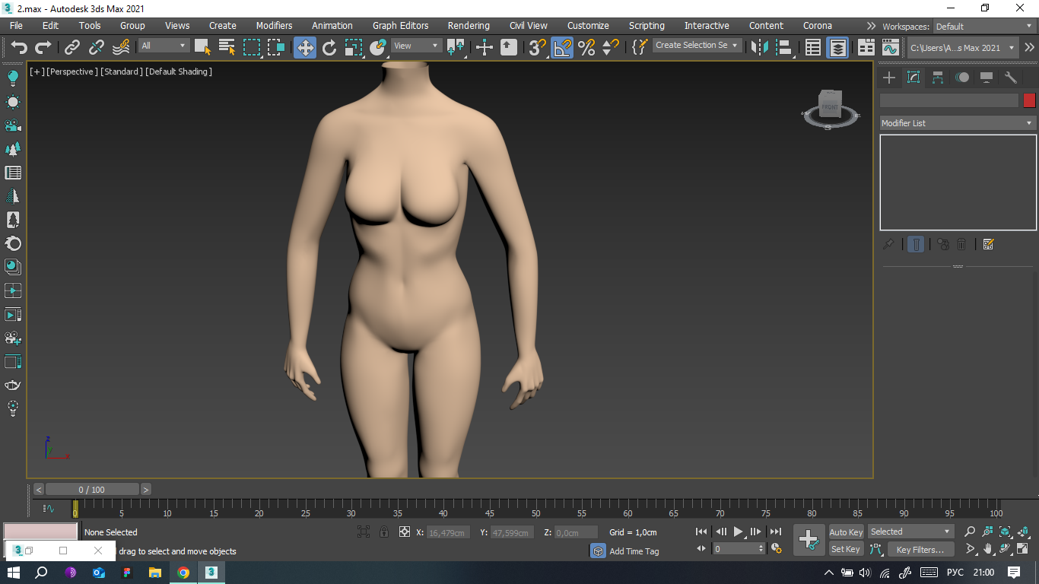Click the red object color swatch

[1029, 100]
